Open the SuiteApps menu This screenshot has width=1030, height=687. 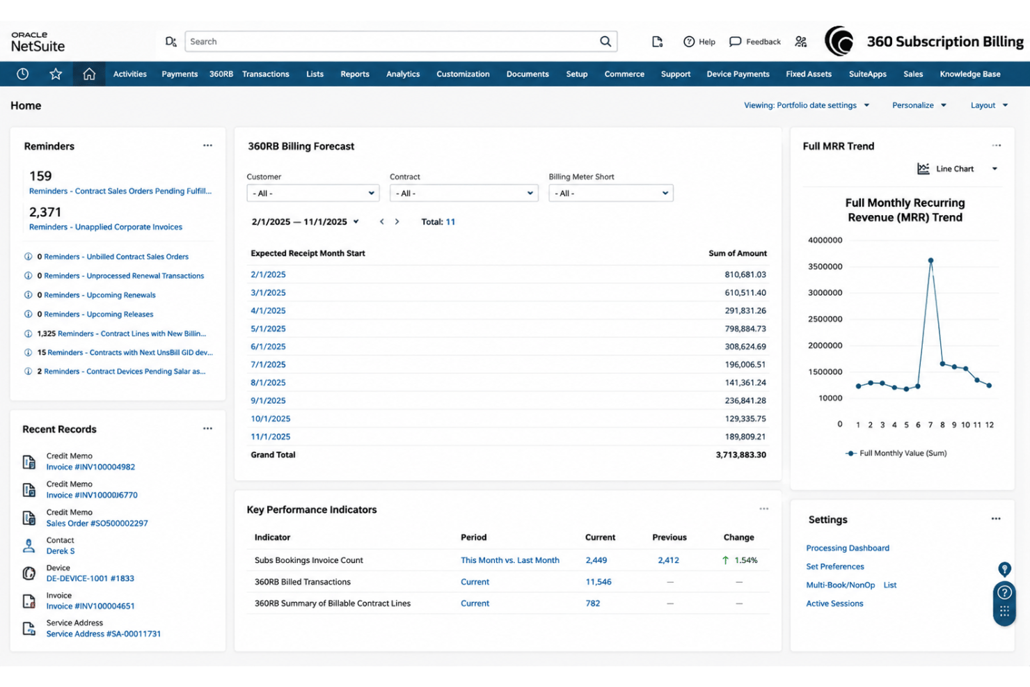click(868, 74)
